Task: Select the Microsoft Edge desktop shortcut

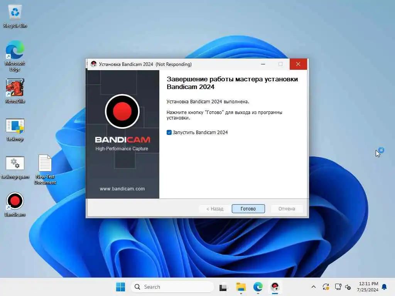Action: [15, 56]
